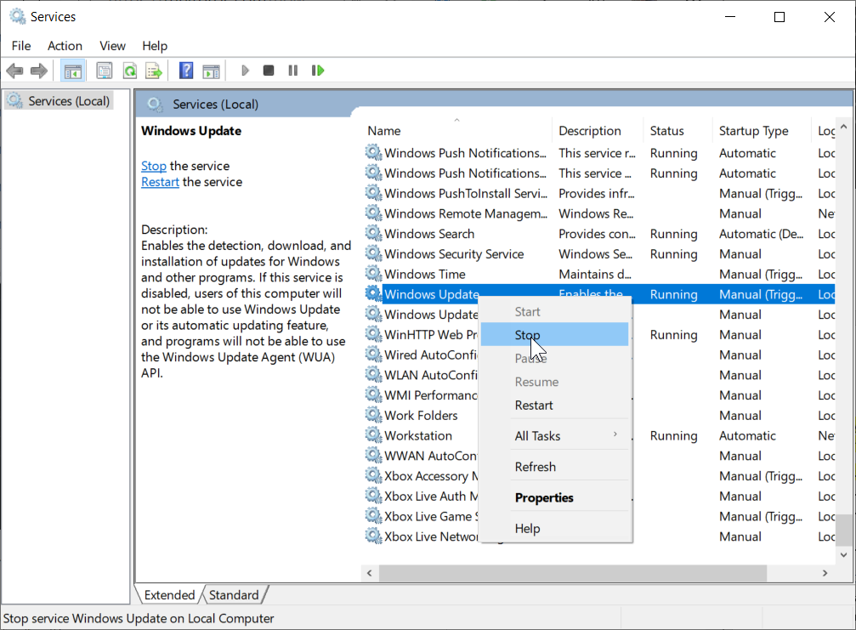856x630 pixels.
Task: Select the WWAN AutoConfig service row
Action: point(599,456)
